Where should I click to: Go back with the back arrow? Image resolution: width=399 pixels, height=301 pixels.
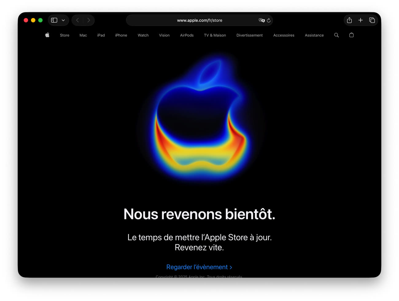pos(78,20)
